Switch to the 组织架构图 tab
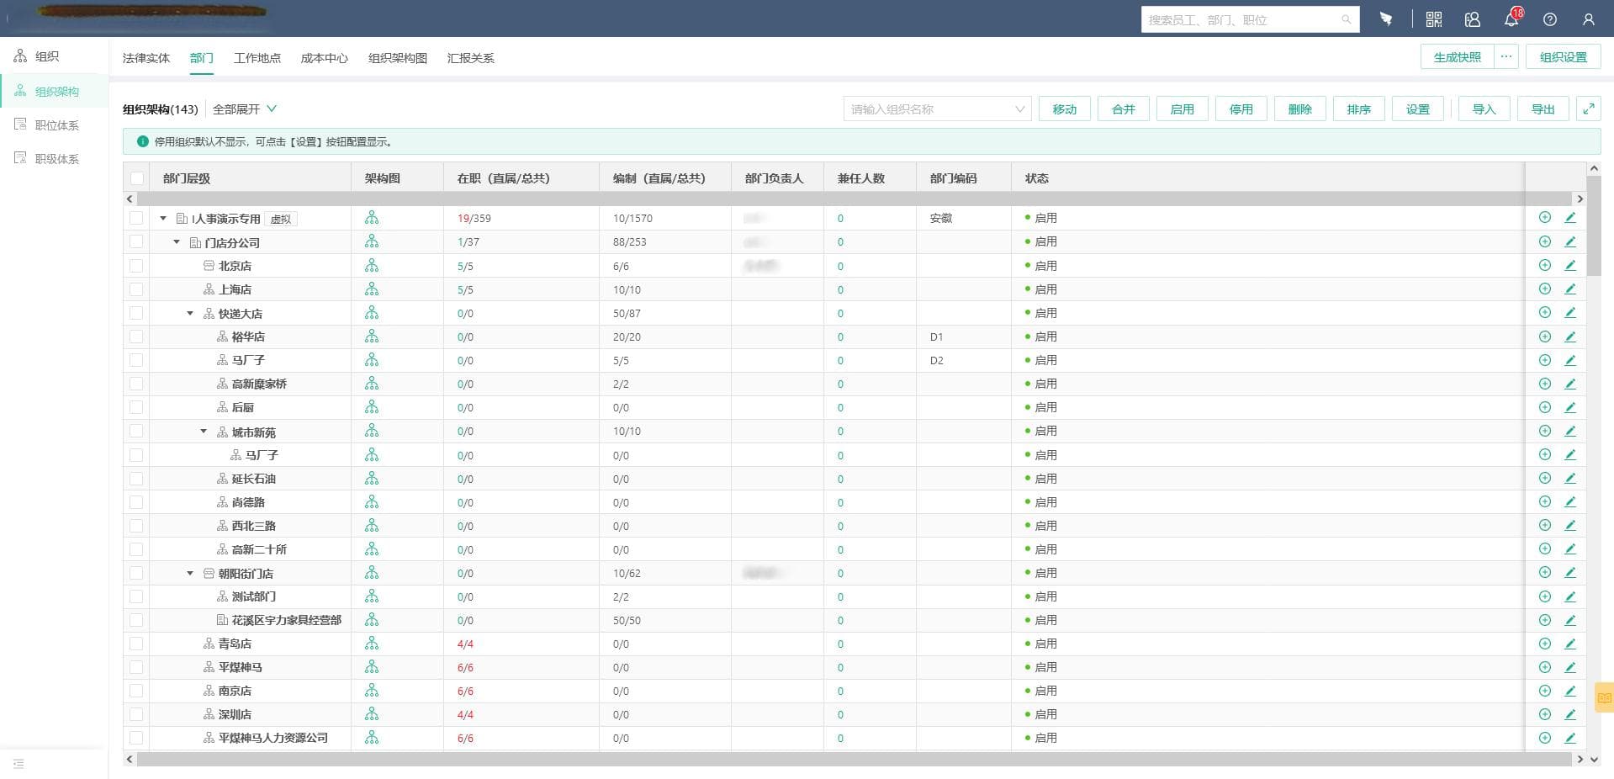This screenshot has height=779, width=1614. (398, 58)
